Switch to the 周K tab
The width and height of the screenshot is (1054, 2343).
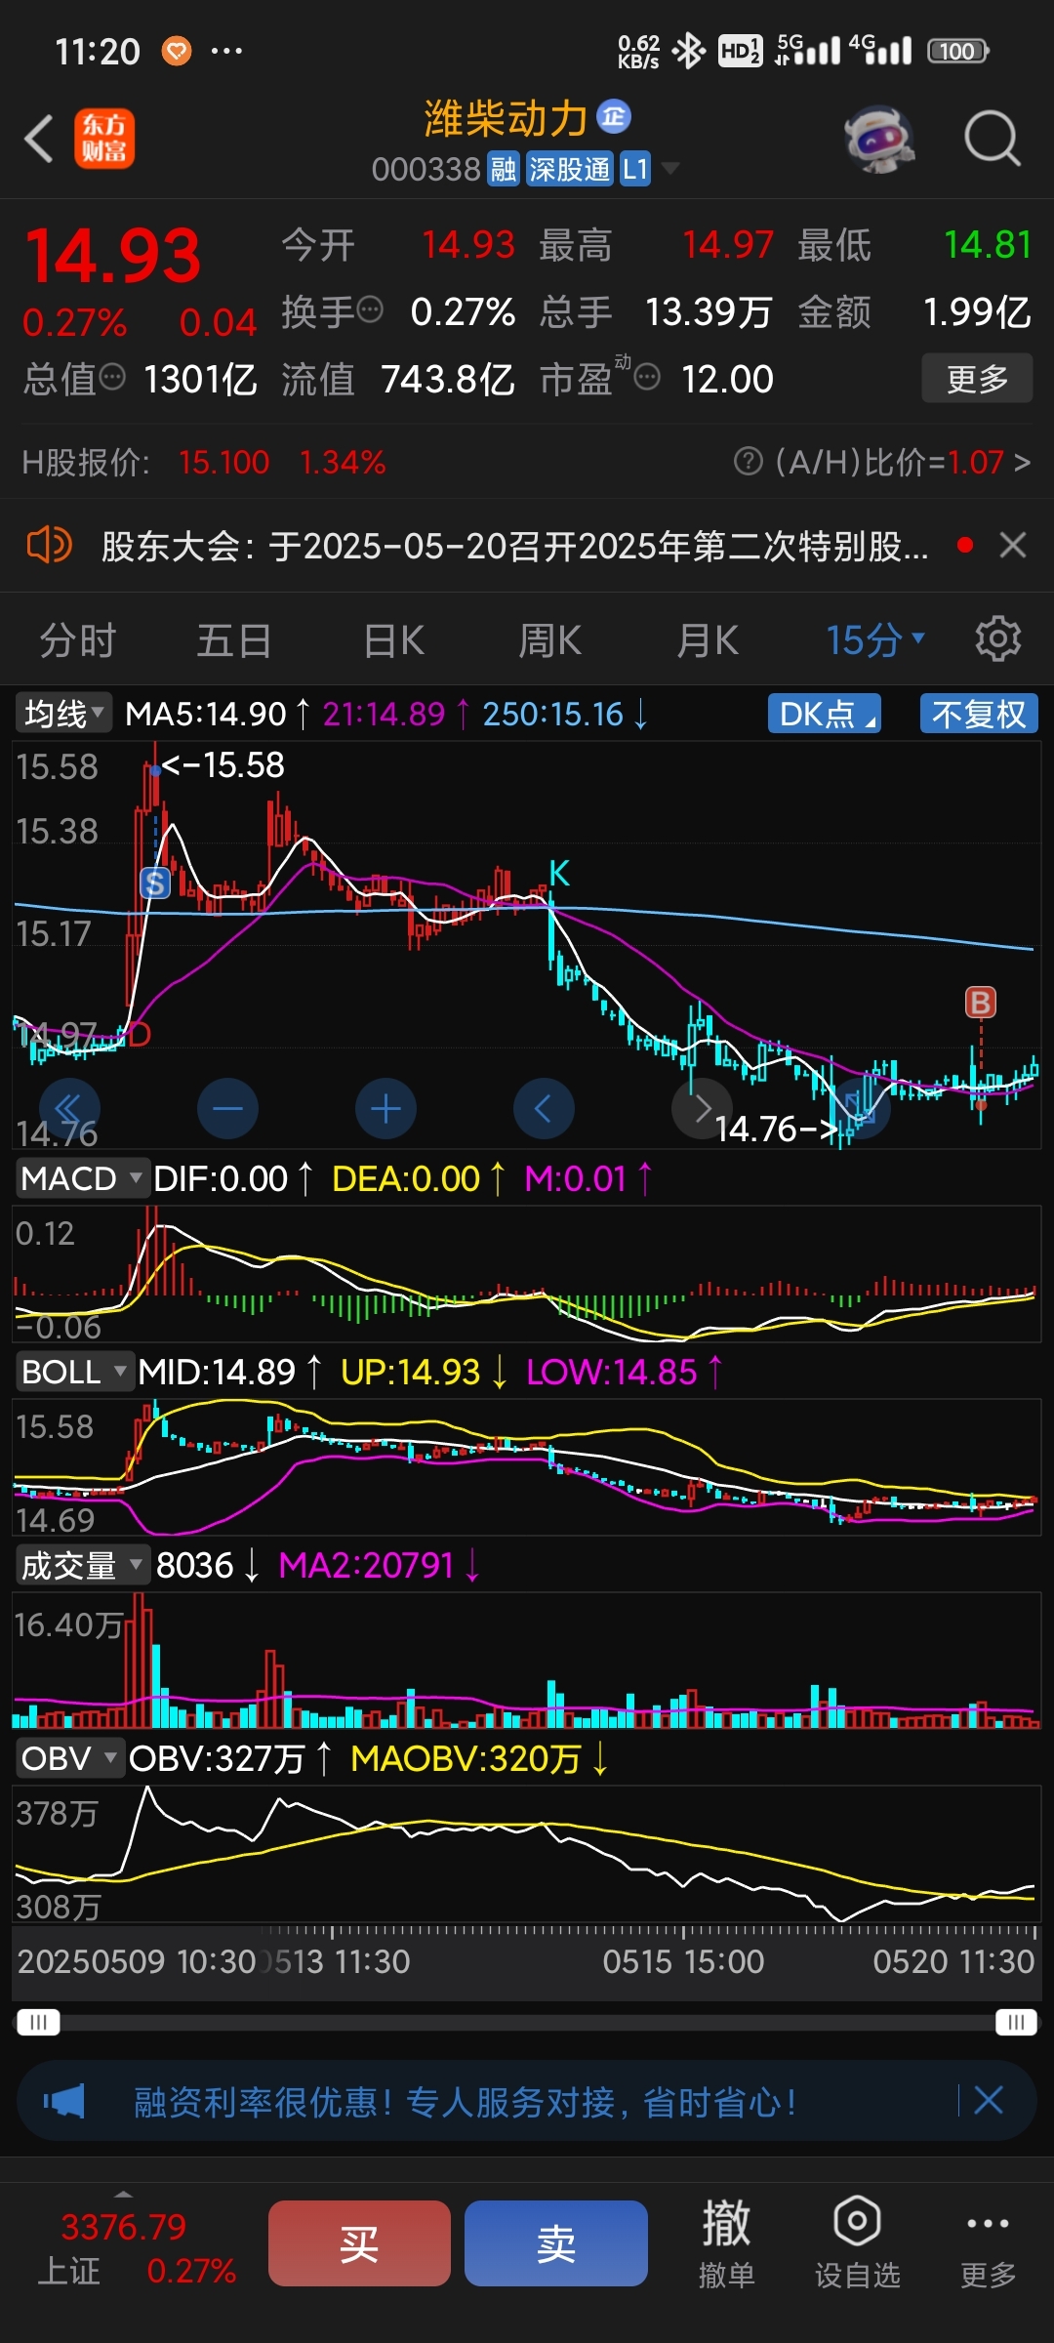click(x=550, y=640)
